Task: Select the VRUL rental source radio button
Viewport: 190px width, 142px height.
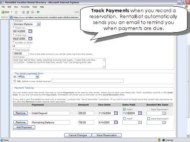Action: coord(15,77)
